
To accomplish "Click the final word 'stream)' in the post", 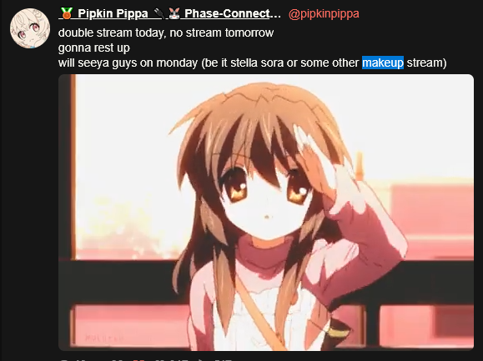I will (426, 63).
